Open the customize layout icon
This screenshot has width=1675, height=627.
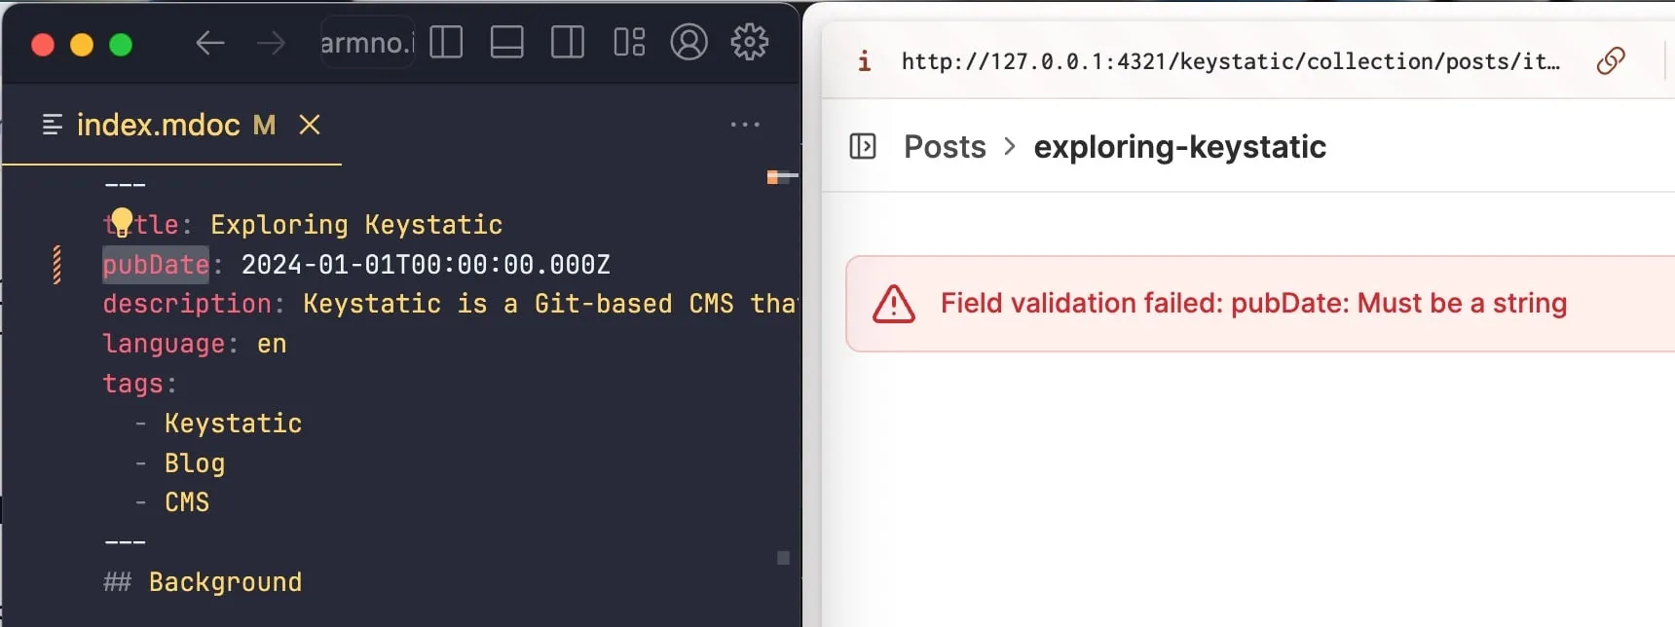click(629, 43)
